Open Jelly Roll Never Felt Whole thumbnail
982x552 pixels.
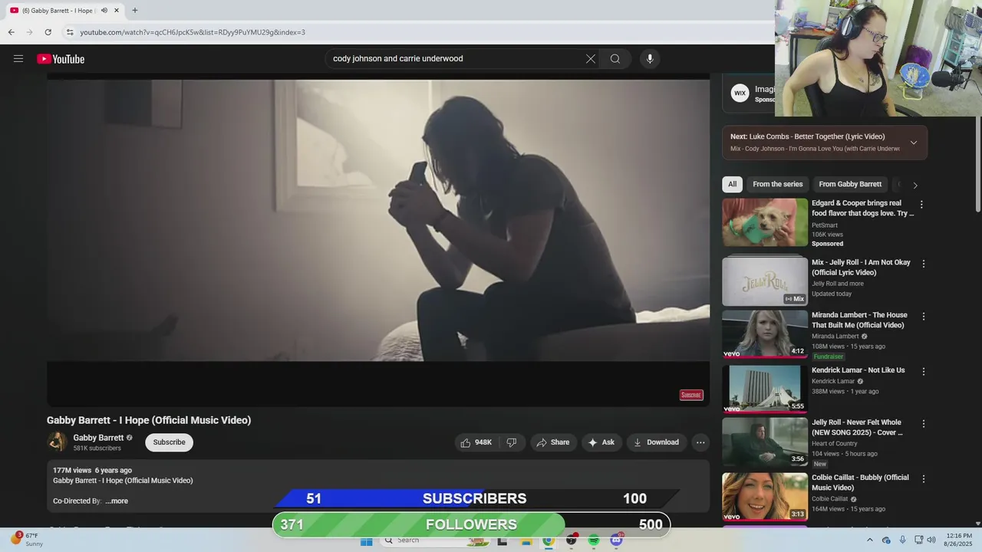point(765,442)
